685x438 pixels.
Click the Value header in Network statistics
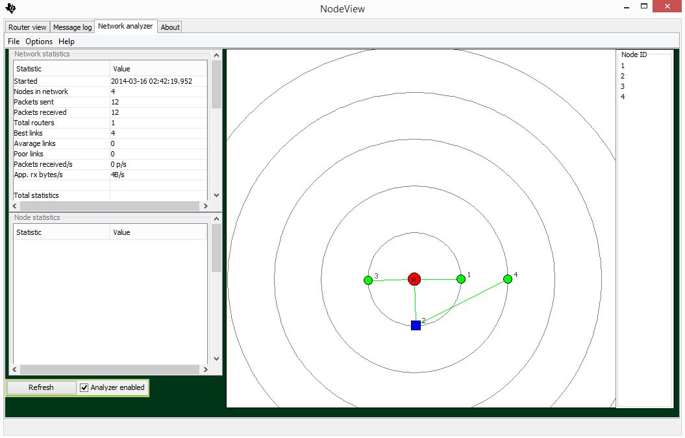[158, 69]
